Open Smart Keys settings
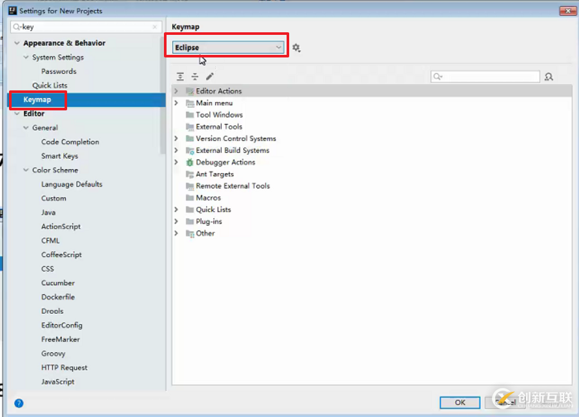The height and width of the screenshot is (417, 579). [x=60, y=156]
